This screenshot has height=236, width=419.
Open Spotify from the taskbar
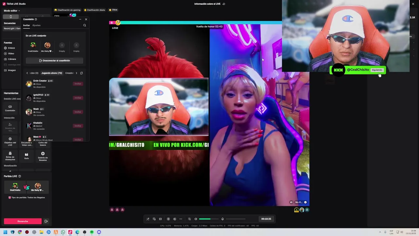92,232
